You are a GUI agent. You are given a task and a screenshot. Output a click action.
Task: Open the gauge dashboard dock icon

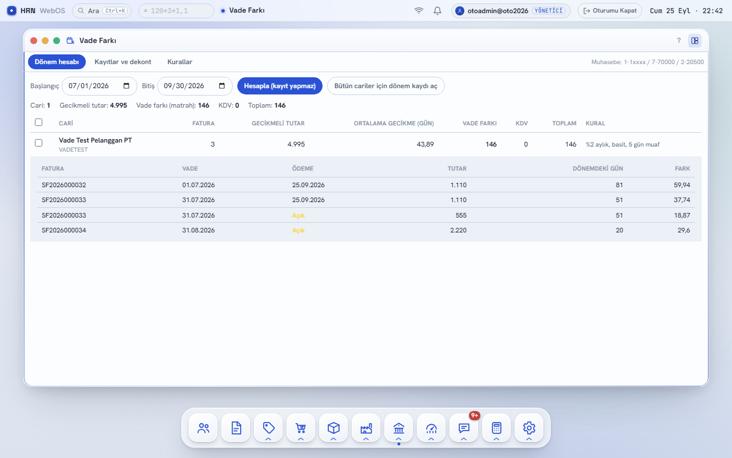[x=431, y=427]
